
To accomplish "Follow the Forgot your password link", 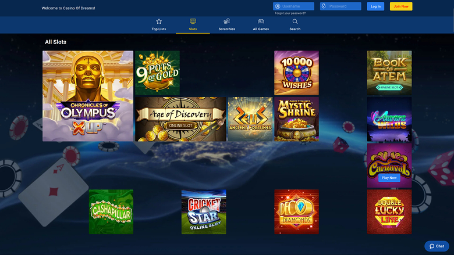I will (290, 13).
